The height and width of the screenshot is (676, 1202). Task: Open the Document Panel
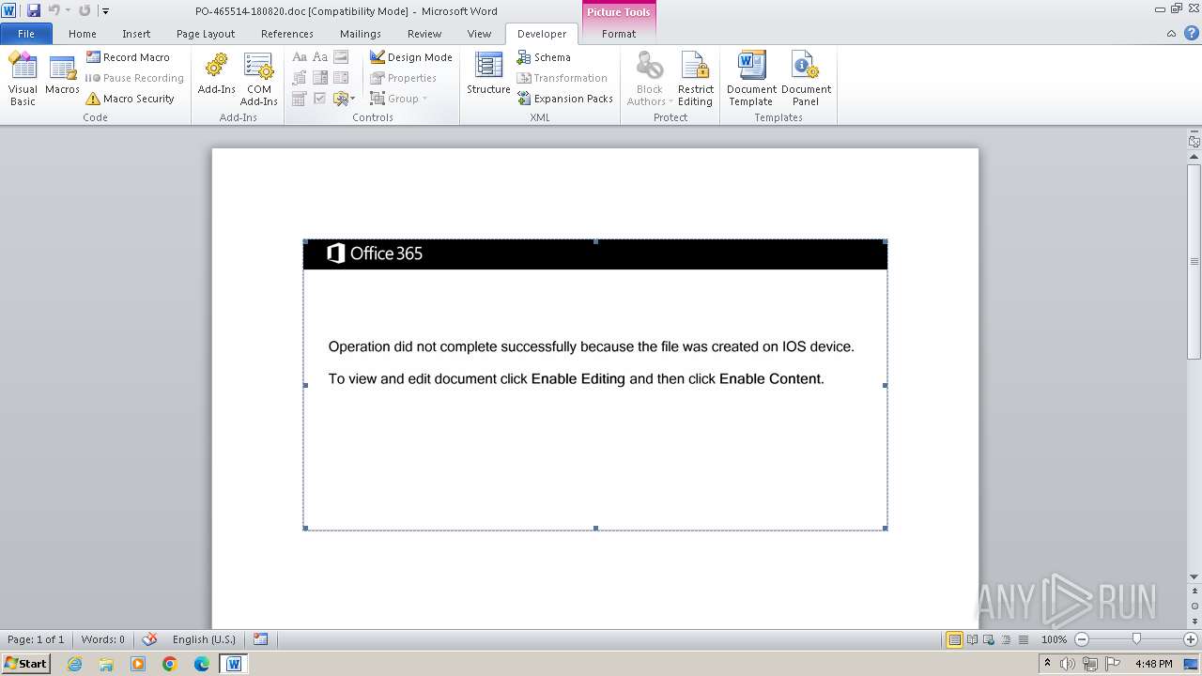[806, 79]
